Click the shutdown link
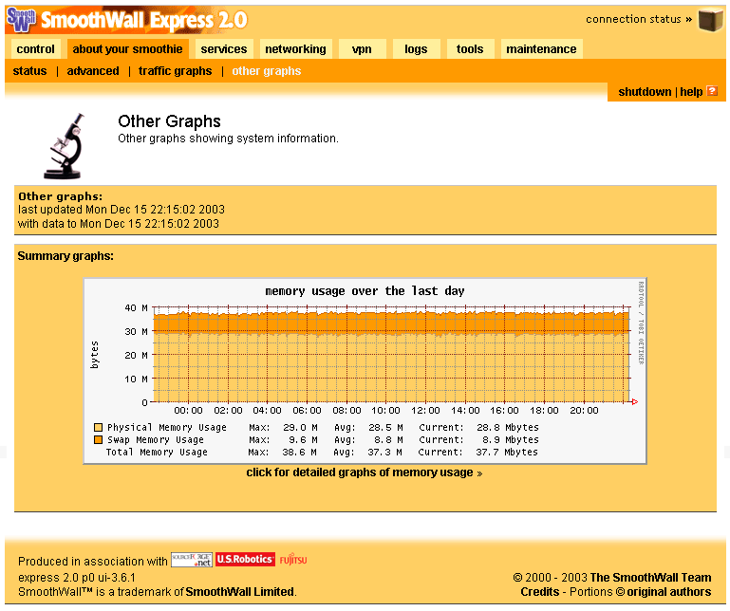The height and width of the screenshot is (611, 730). (x=645, y=92)
